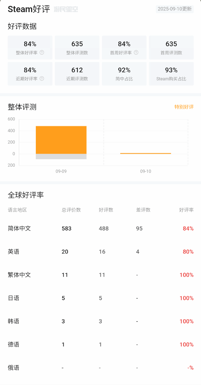
Task: Click the 整体评测 section heading
Action: point(22,107)
